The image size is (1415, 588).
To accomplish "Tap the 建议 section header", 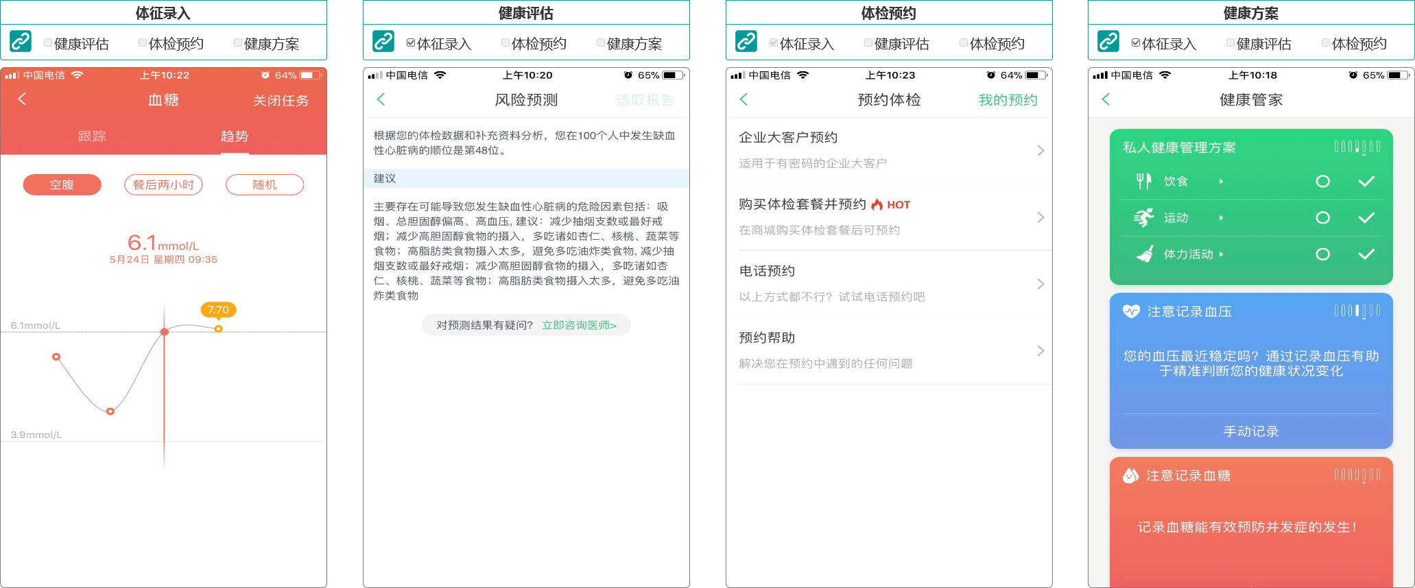I will coord(526,178).
